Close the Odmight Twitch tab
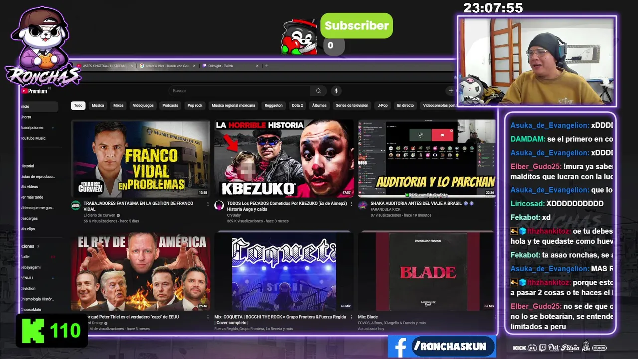The height and width of the screenshot is (359, 638). tap(257, 66)
